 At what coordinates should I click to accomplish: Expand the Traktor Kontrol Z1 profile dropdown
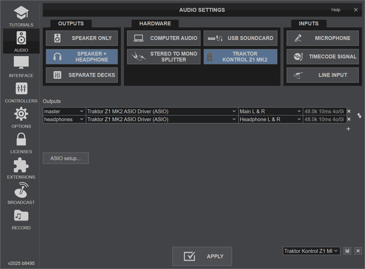tap(311, 251)
